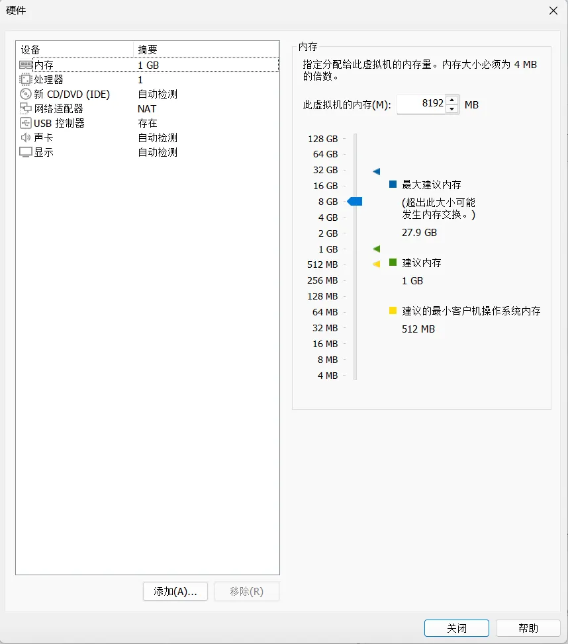The height and width of the screenshot is (644, 568).
Task: Click the green 建议内存 legend square
Action: click(393, 262)
